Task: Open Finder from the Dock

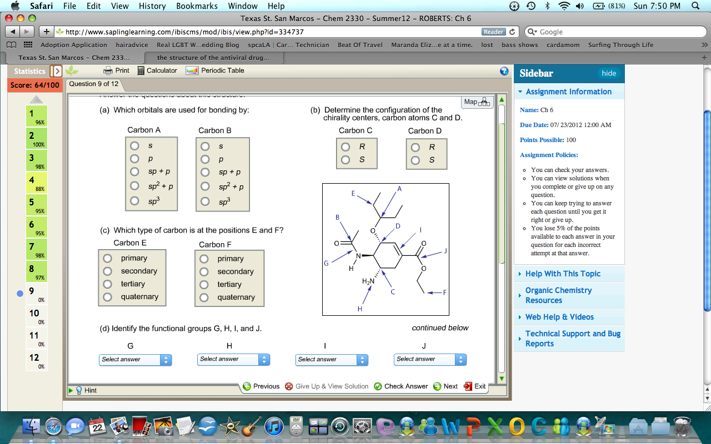Action: point(31,426)
